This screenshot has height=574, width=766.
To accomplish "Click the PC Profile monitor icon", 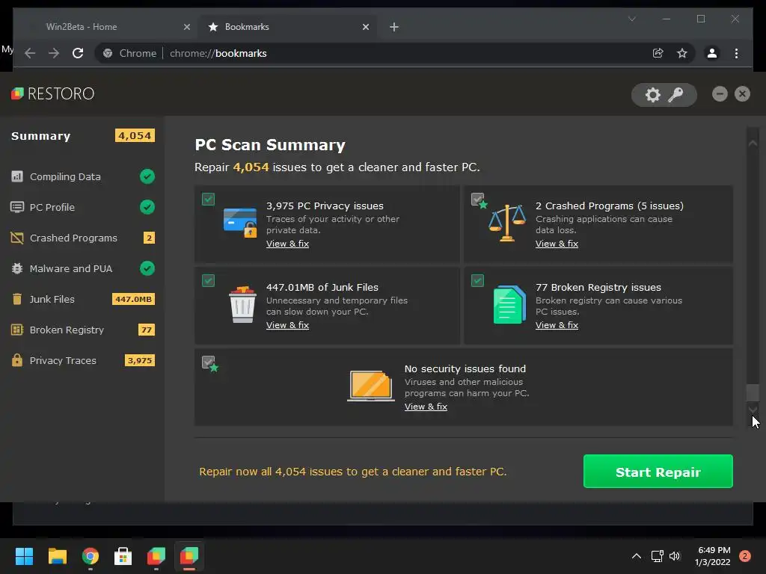I will [x=17, y=207].
